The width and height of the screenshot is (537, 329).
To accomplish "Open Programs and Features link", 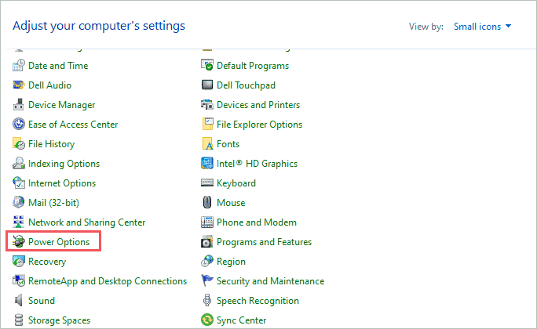I will pyautogui.click(x=264, y=242).
